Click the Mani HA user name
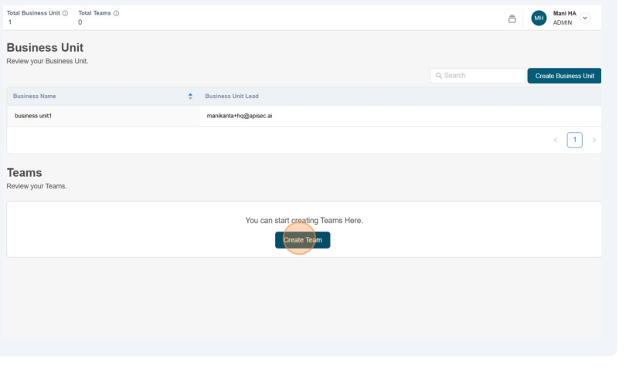Viewport: 626px width, 369px height. point(564,14)
